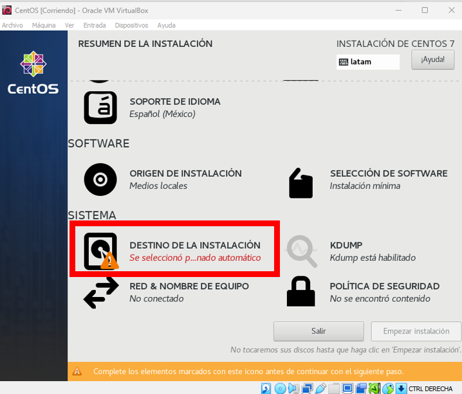Select KDUMP label
This screenshot has height=394, width=462.
pos(346,245)
